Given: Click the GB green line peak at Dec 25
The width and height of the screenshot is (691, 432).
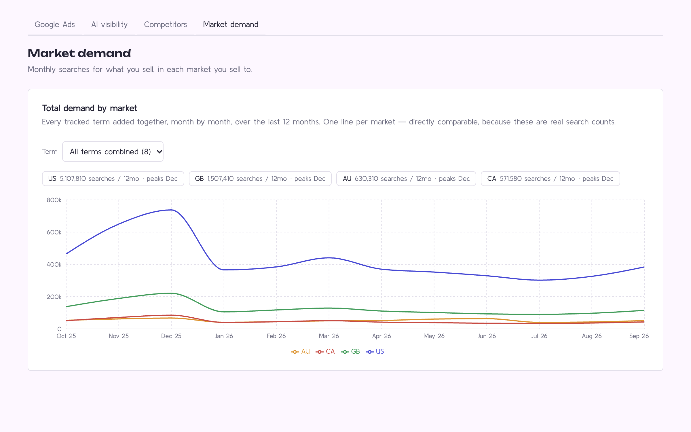Looking at the screenshot, I should pos(171,293).
